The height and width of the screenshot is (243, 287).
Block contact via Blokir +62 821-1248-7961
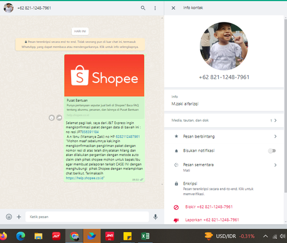tap(209, 207)
